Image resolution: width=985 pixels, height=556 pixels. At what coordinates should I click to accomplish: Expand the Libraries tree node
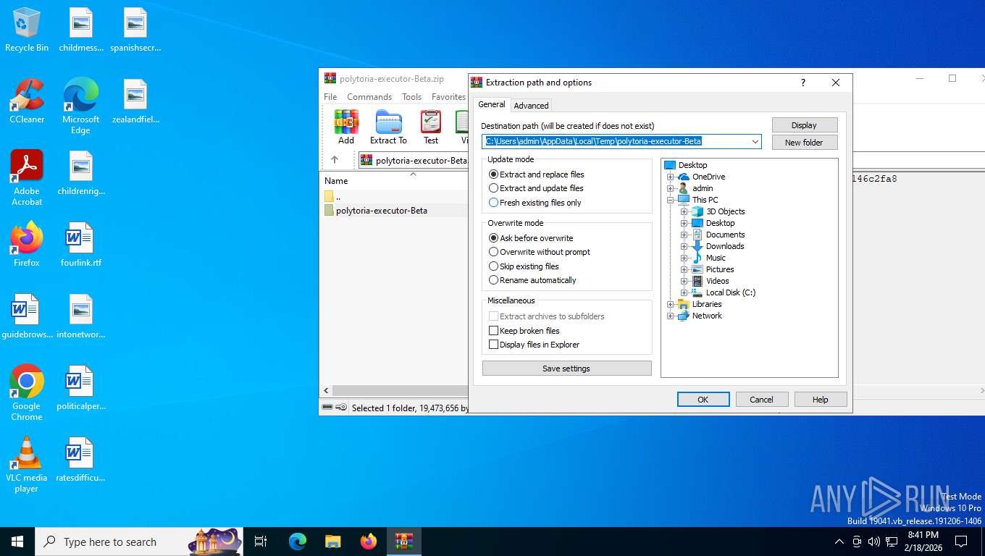671,304
